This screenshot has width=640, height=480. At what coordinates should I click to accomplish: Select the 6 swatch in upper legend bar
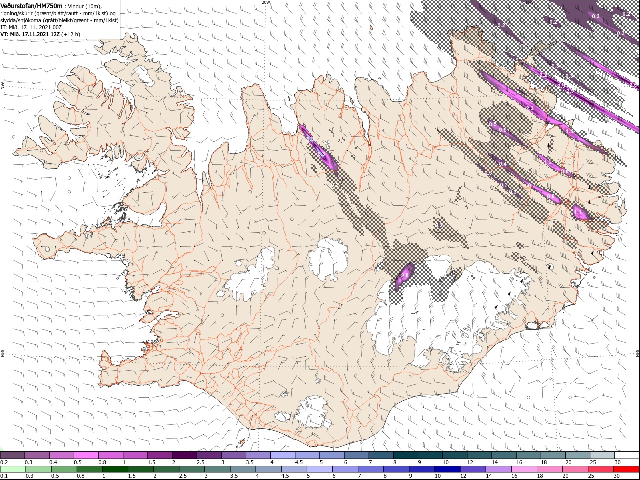356,455
